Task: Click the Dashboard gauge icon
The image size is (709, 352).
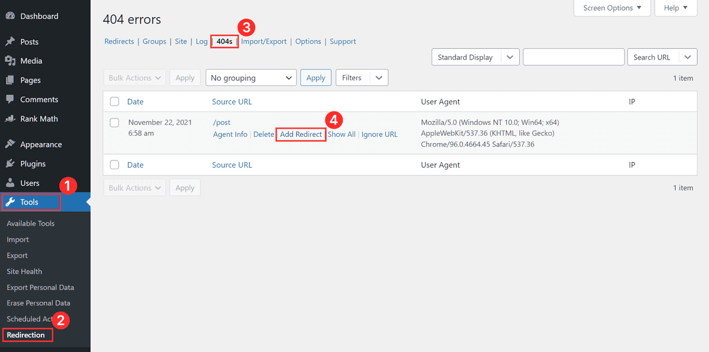Action: (10, 16)
